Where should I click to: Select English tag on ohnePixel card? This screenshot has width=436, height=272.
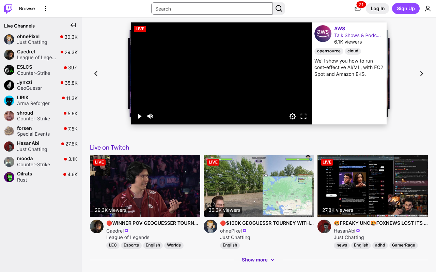coord(230,245)
